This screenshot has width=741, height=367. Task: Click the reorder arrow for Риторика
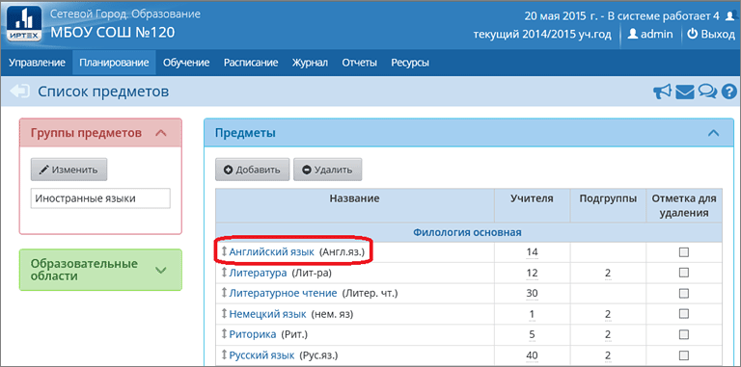coord(225,334)
